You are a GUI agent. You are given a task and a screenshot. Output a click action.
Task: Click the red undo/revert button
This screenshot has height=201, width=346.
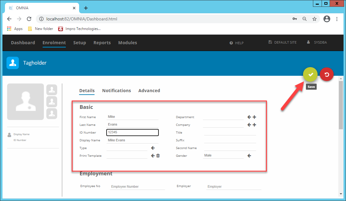(x=327, y=75)
